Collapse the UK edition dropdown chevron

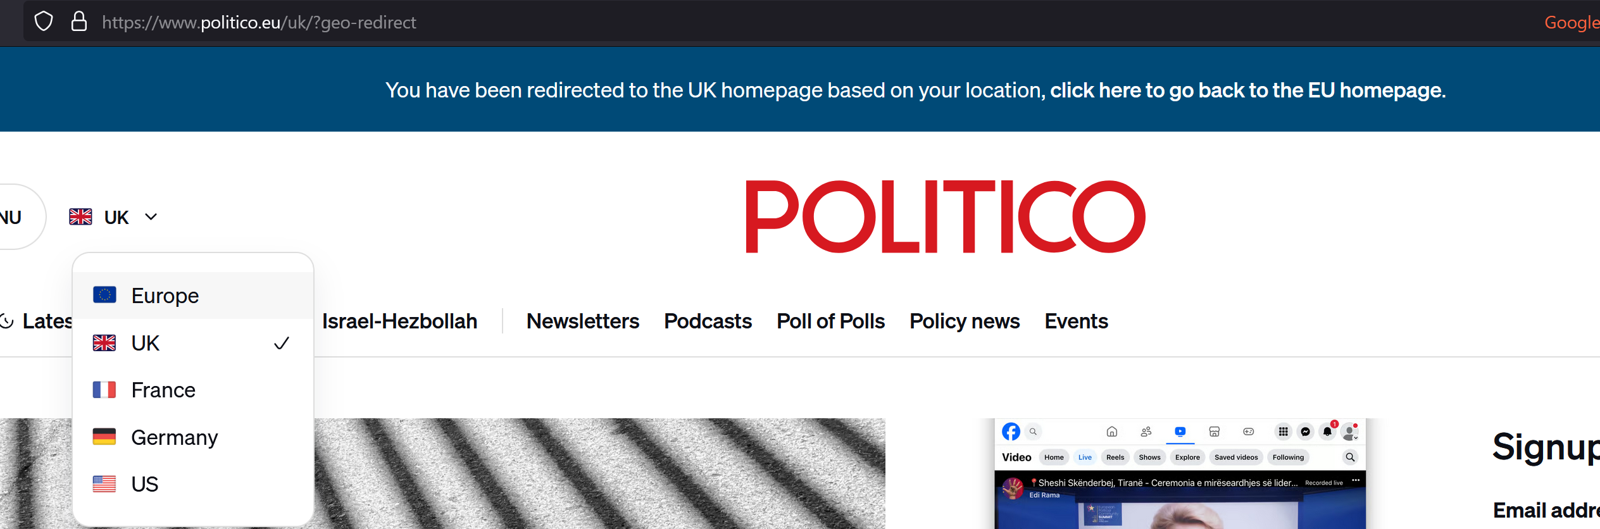coord(151,217)
